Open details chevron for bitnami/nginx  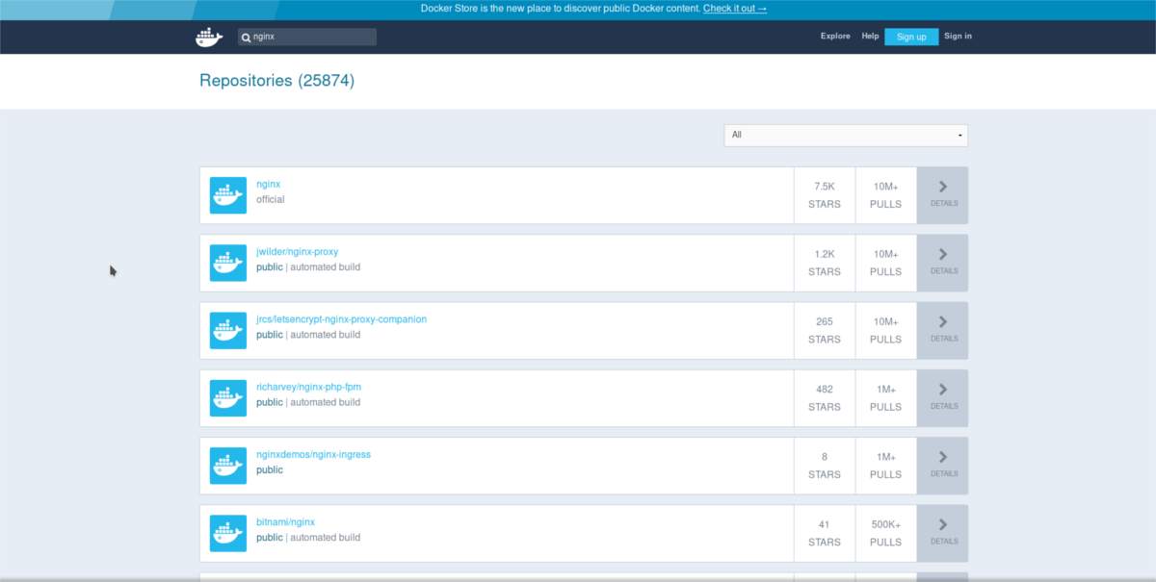click(x=943, y=524)
